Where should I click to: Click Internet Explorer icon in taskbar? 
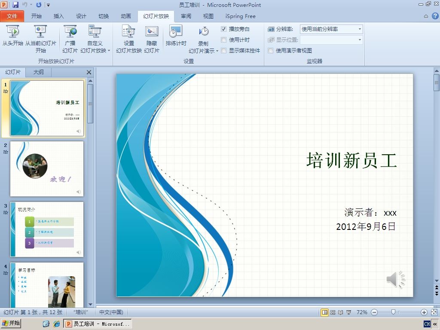[57, 324]
